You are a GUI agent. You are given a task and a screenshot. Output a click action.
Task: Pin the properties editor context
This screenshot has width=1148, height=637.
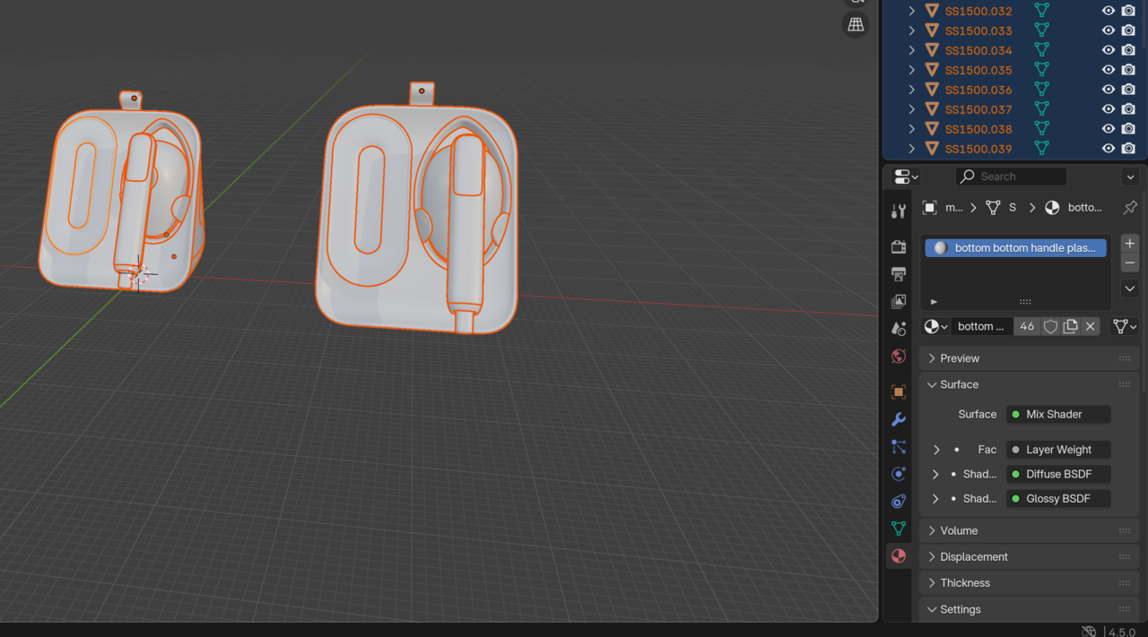click(x=1130, y=207)
